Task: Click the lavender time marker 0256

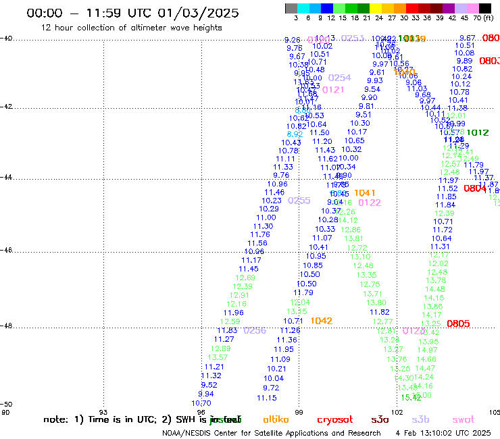Action: 255,331
